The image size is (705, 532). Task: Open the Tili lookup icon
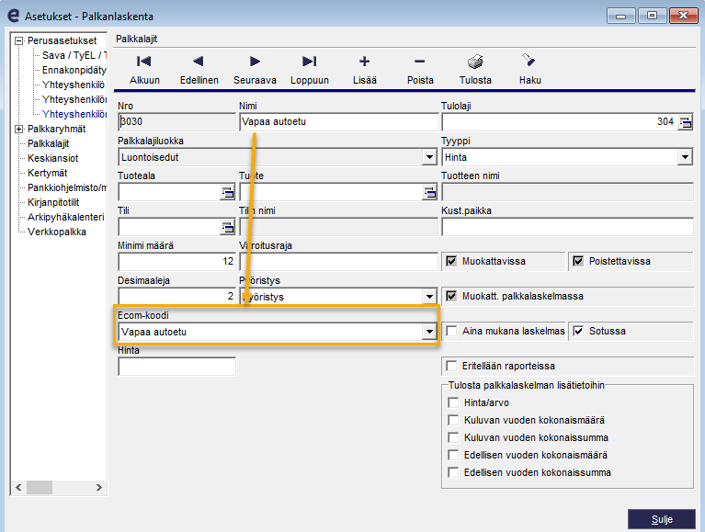click(x=228, y=227)
